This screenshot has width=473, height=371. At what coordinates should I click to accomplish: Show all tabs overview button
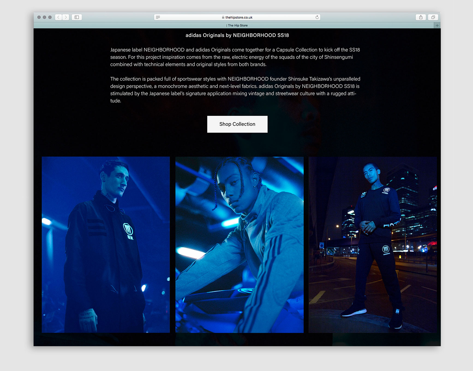tap(433, 17)
